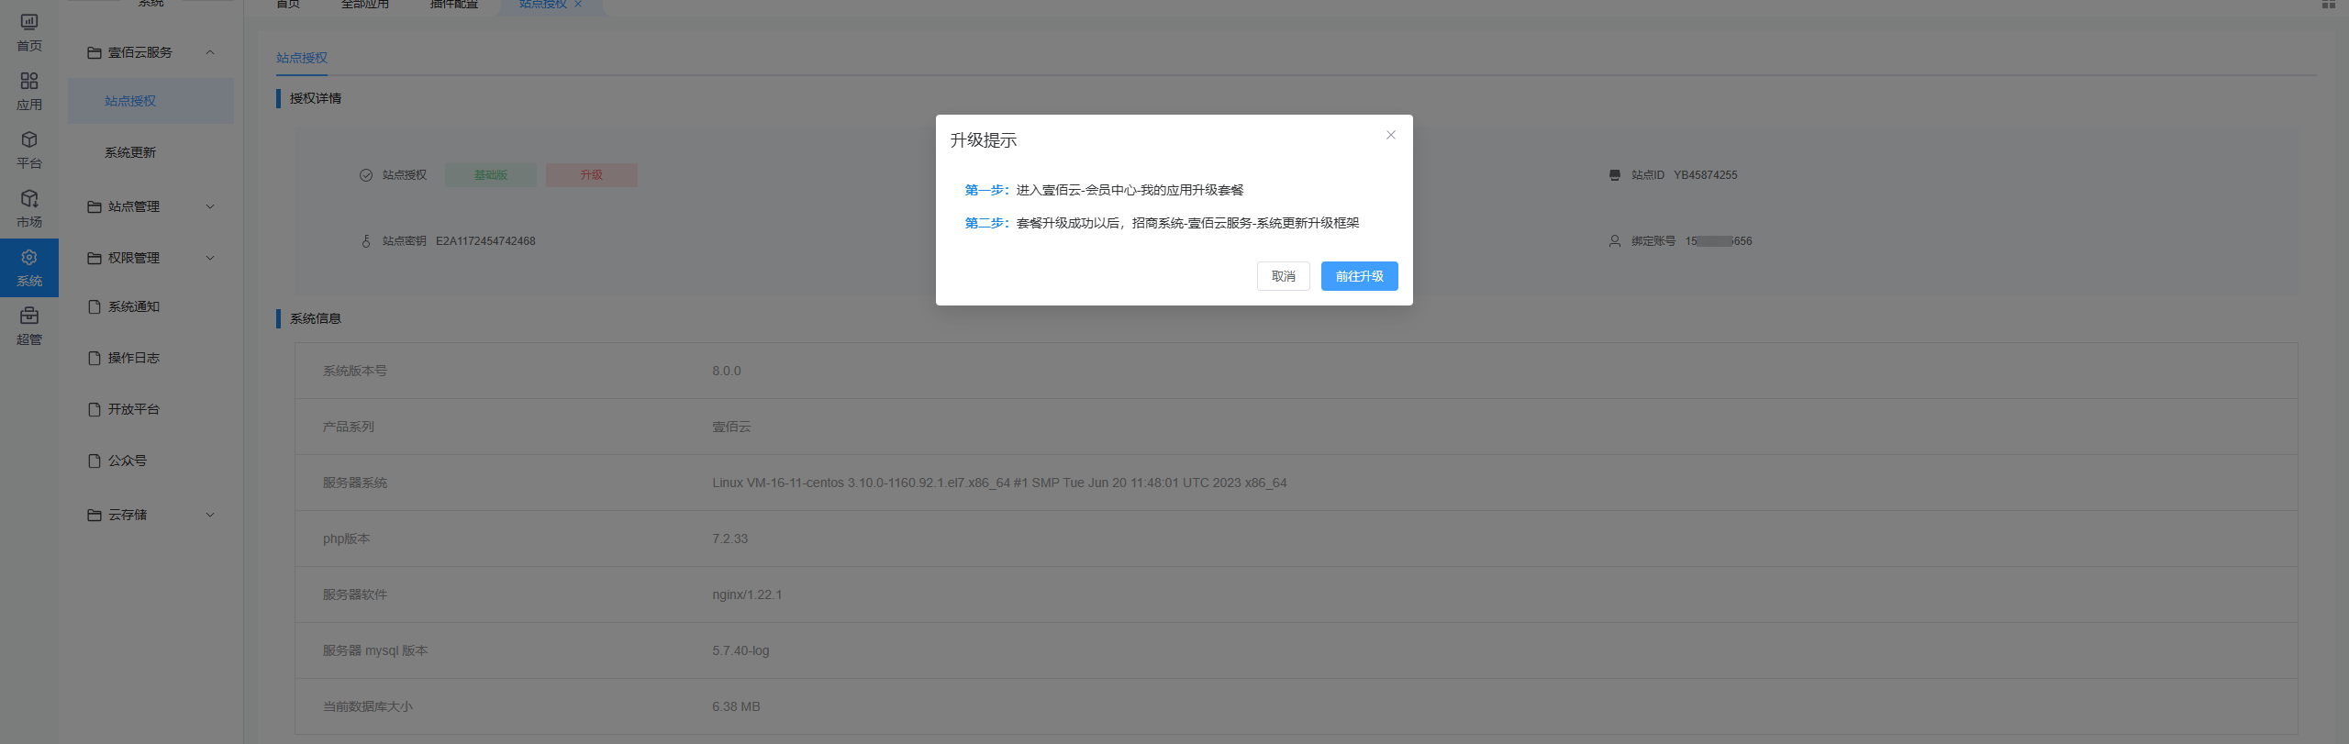Screen dimensions: 2349x744
Task: Click 壹佰云 product series value
Action: (731, 427)
